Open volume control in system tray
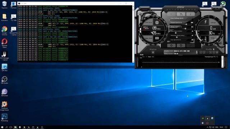Screen dimensions: 230x129 tap(213, 127)
